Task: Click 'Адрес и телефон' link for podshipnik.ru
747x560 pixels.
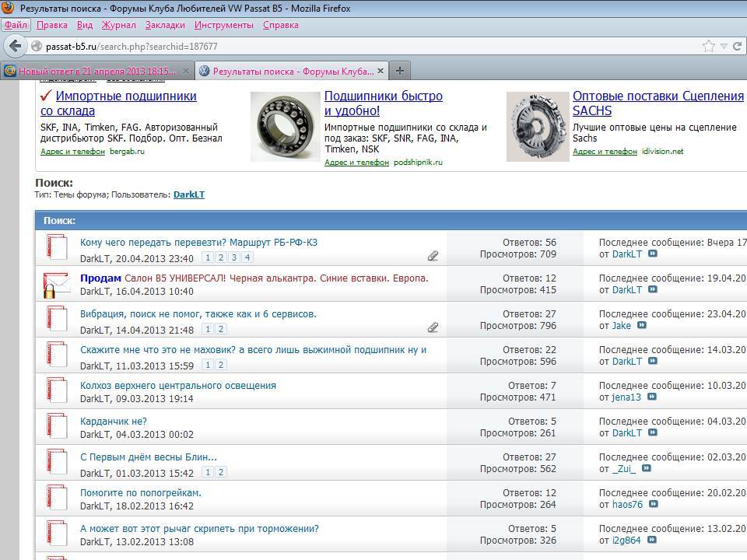Action: 357,163
